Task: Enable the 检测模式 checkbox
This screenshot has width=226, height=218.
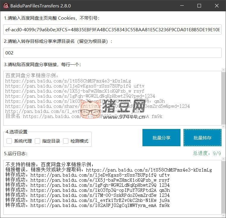Action: (x=66, y=141)
